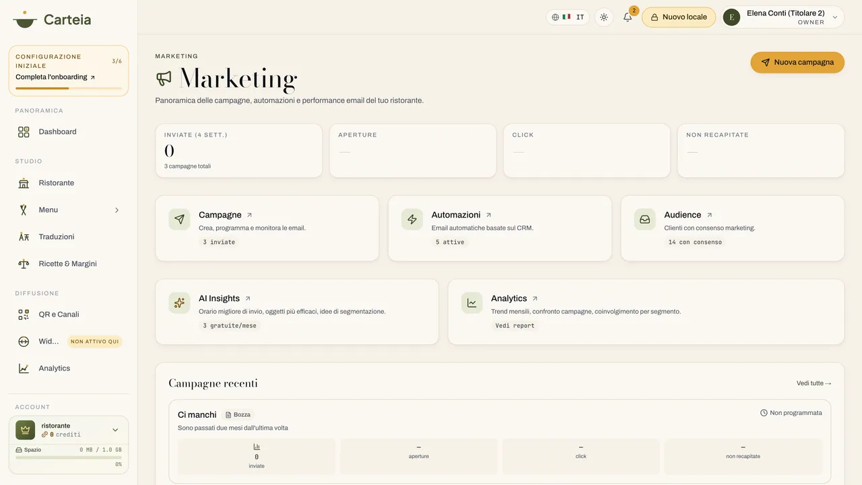Screen dimensions: 862x485
Task: Click the Traduzioni sidebar icon
Action: (24, 237)
